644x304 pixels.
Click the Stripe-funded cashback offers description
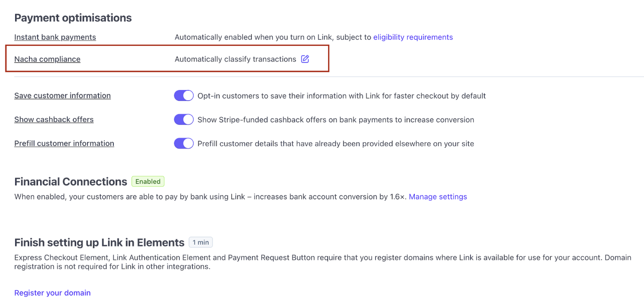coord(336,119)
